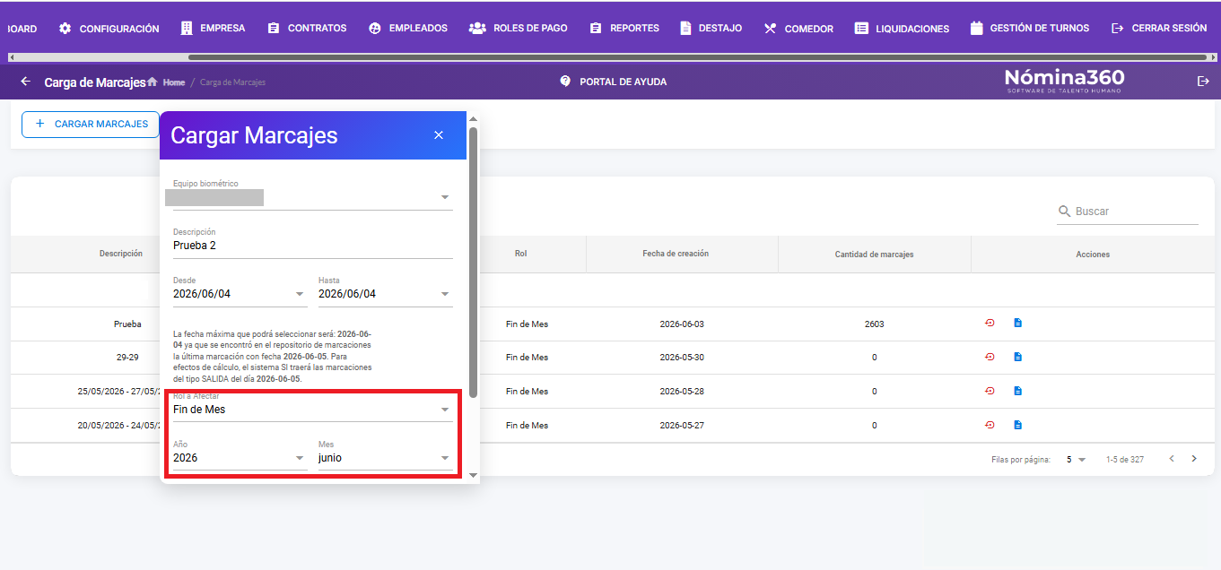1221x570 pixels.
Task: Click the Empleados icon
Action: point(375,28)
